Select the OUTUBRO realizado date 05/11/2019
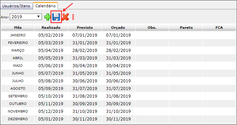The width and height of the screenshot is (237, 125). [x=51, y=104]
